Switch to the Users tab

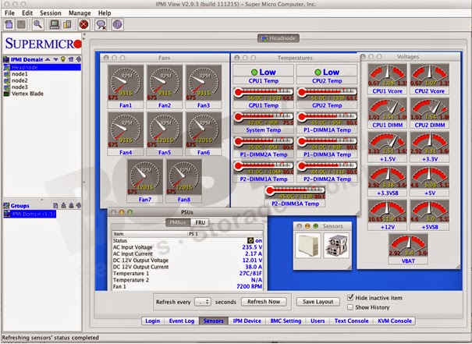click(318, 321)
